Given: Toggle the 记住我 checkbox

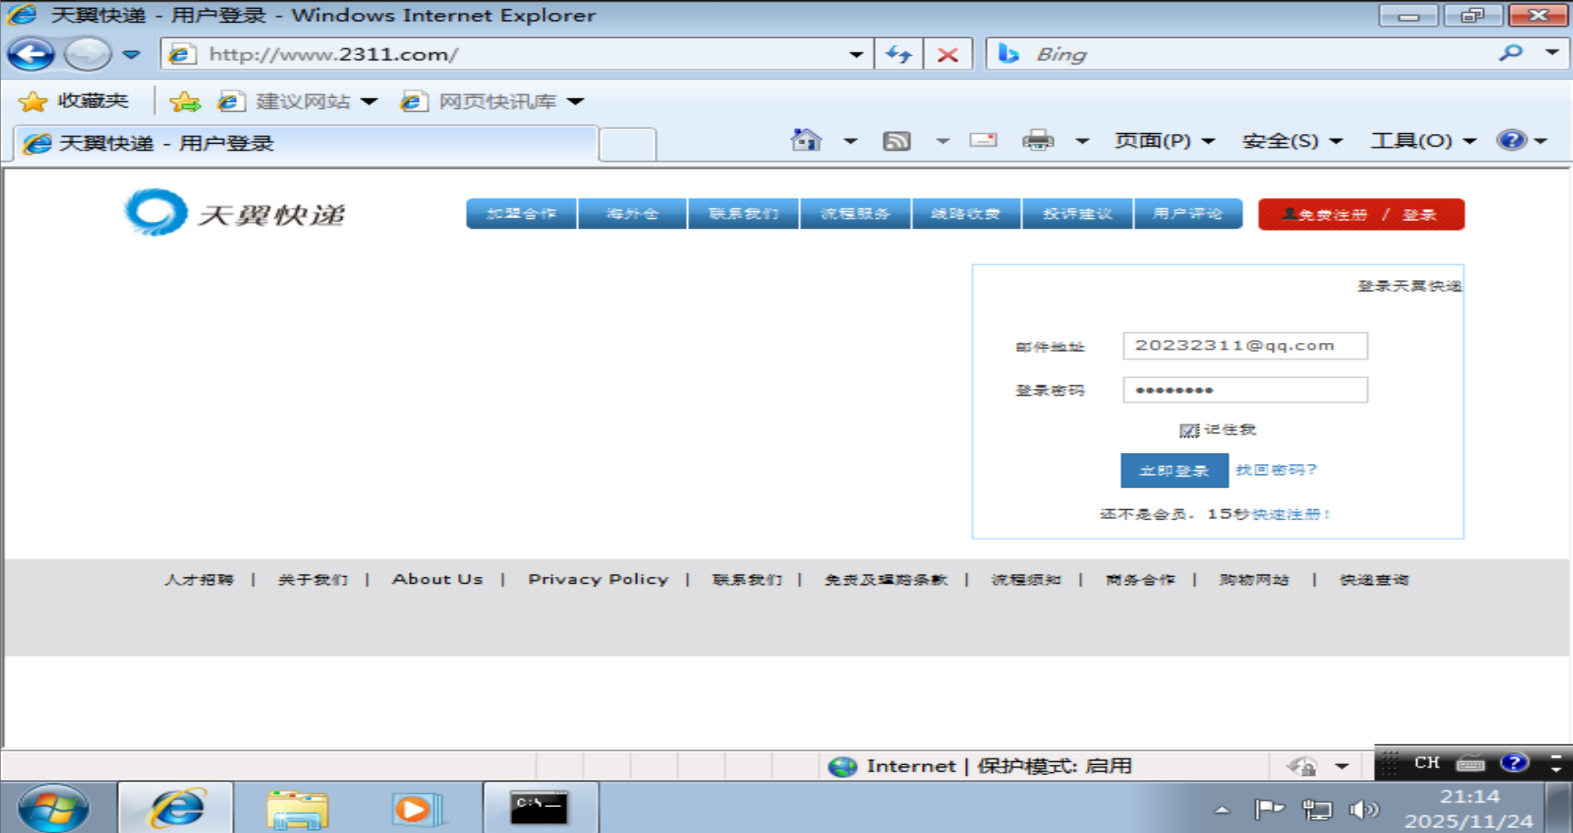Looking at the screenshot, I should pos(1188,430).
